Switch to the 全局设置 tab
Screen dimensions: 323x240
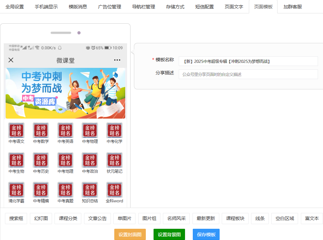point(15,7)
